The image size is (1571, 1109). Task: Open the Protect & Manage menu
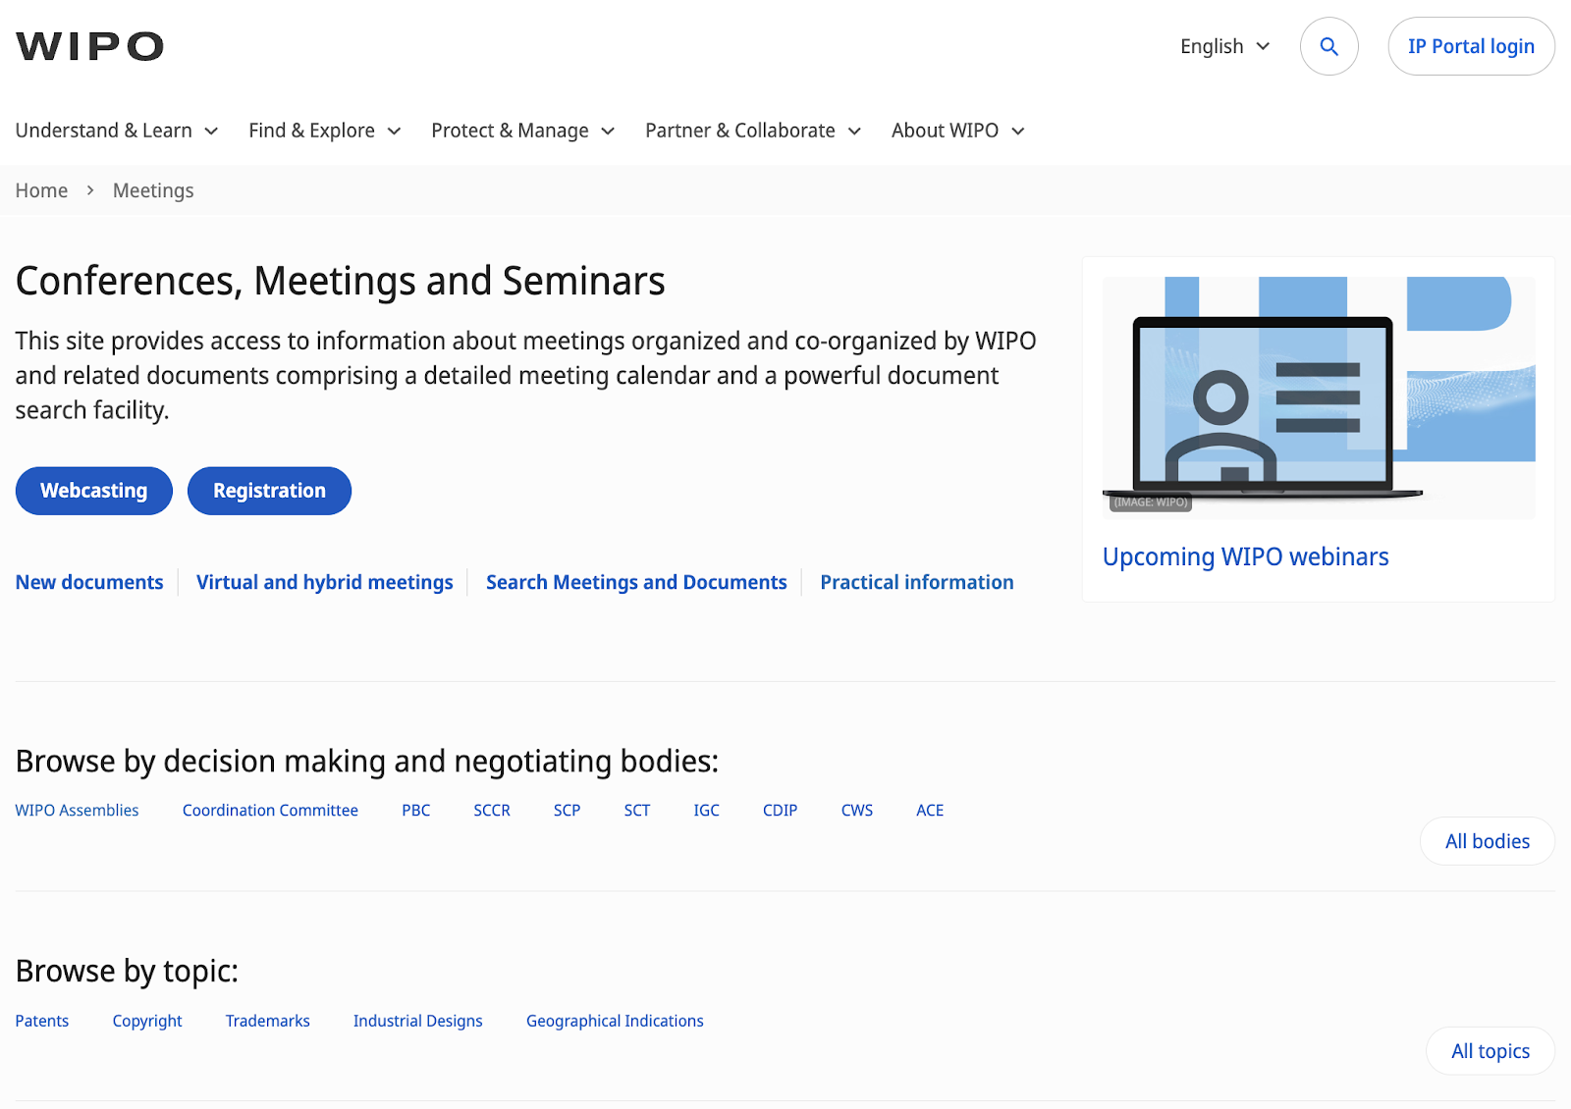tap(523, 131)
